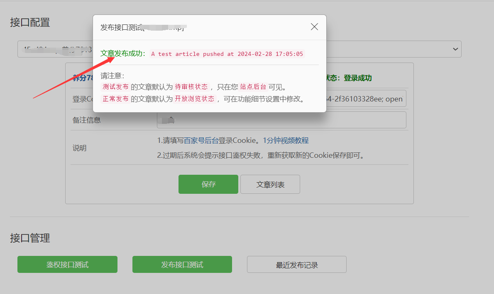This screenshot has width=494, height=294.
Task: Click the 站点后台 highlighted label
Action: pyautogui.click(x=253, y=87)
